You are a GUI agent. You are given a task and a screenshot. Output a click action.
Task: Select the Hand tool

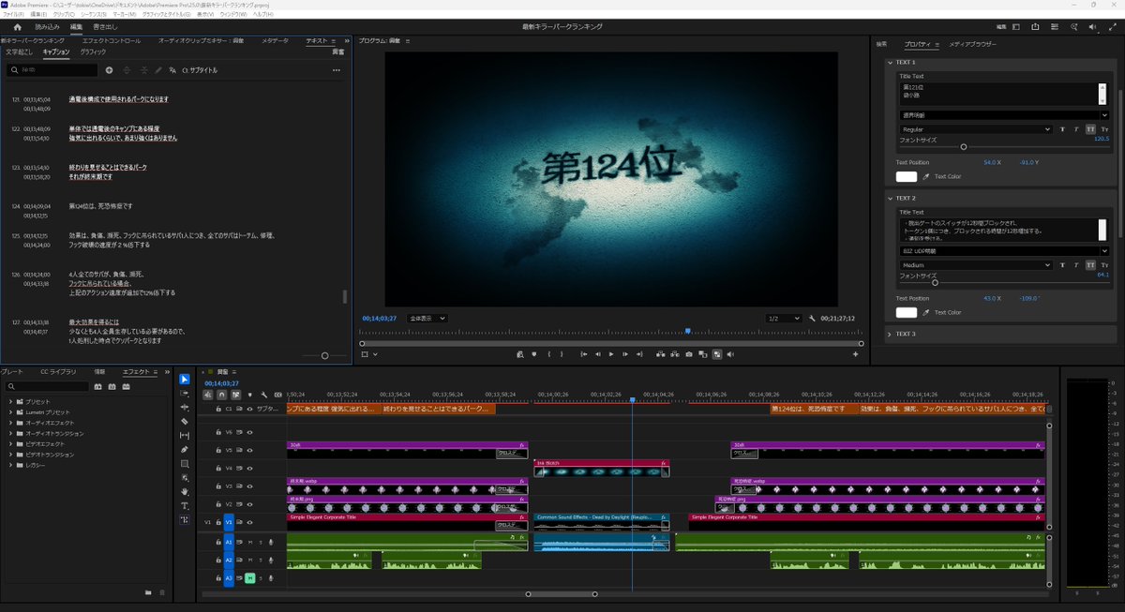point(185,491)
